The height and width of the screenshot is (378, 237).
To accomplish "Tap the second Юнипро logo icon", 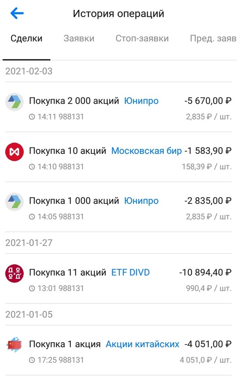I will coord(14,201).
